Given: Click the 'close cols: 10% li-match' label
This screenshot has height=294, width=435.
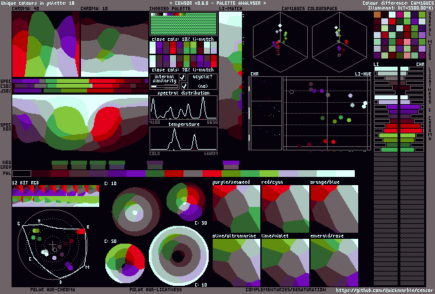Looking at the screenshot, I should [183, 39].
